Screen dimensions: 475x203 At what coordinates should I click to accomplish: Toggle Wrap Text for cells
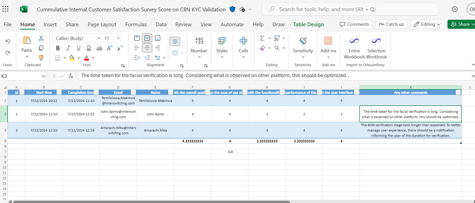[x=175, y=41]
